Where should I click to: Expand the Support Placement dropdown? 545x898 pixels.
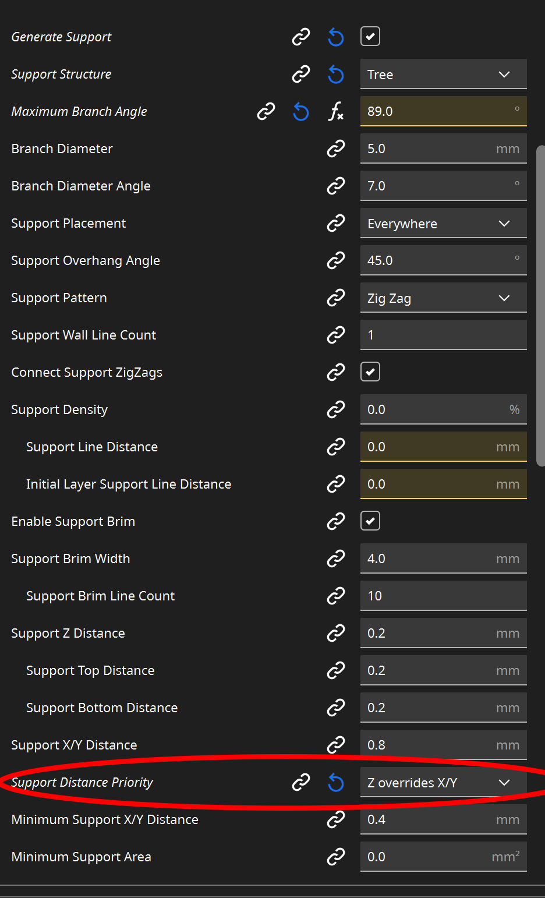[443, 224]
